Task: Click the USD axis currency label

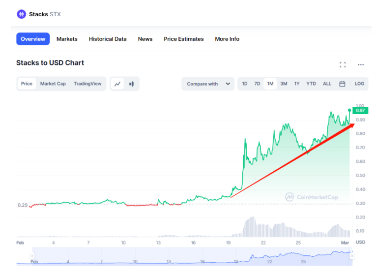Action: tap(360, 242)
